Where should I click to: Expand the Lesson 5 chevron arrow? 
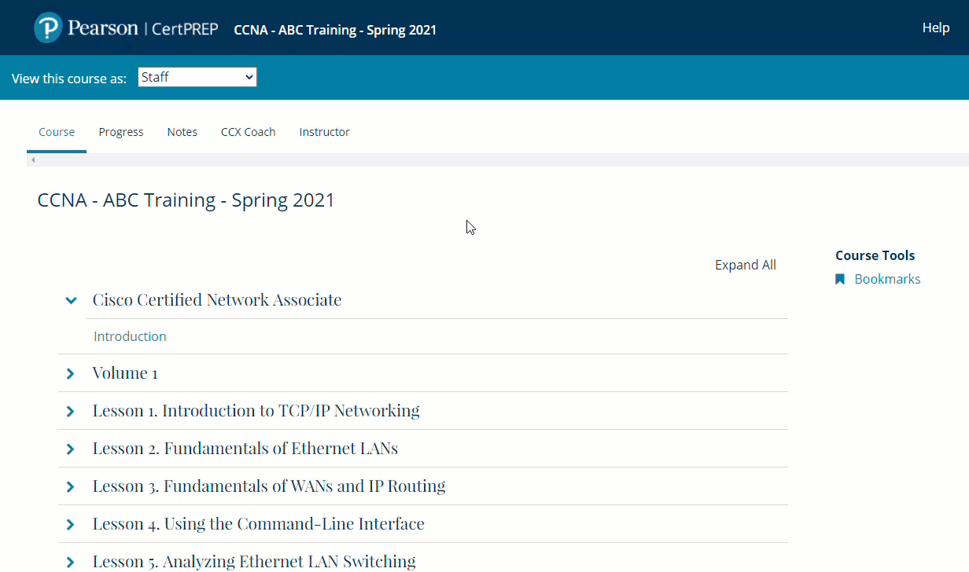[x=71, y=561]
